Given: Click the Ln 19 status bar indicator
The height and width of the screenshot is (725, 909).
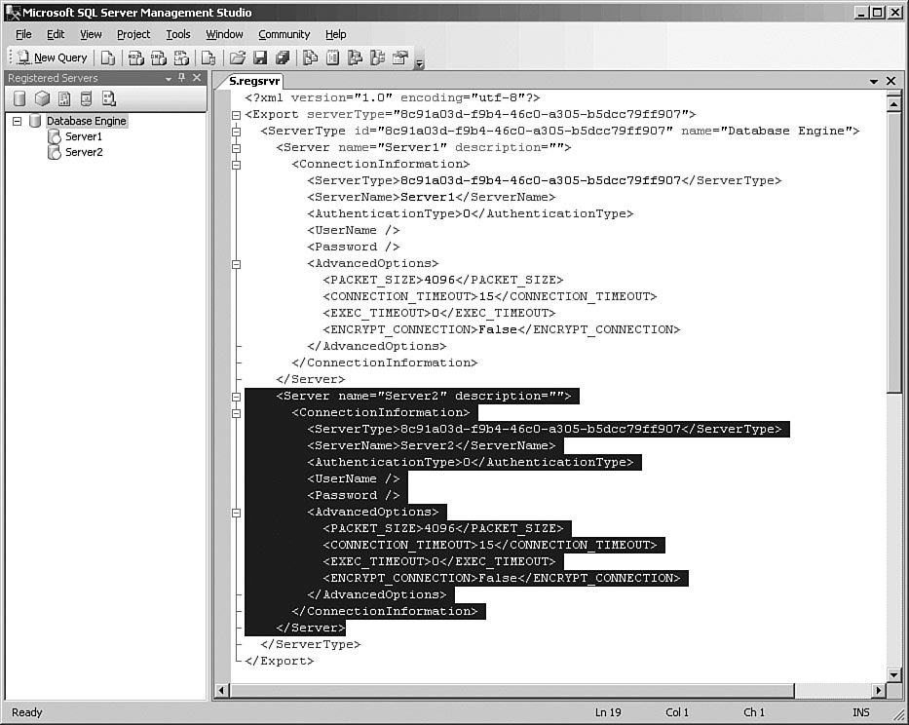Looking at the screenshot, I should [x=608, y=712].
